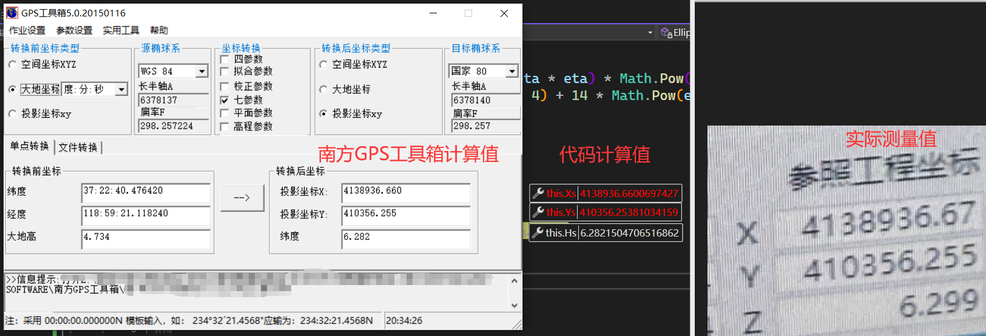Click the photo Z value 6.299

(x=938, y=304)
